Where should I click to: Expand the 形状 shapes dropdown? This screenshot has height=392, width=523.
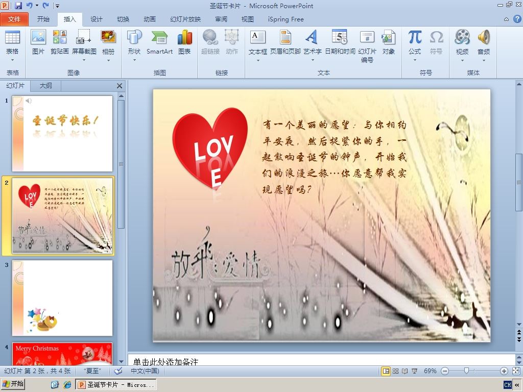[134, 60]
